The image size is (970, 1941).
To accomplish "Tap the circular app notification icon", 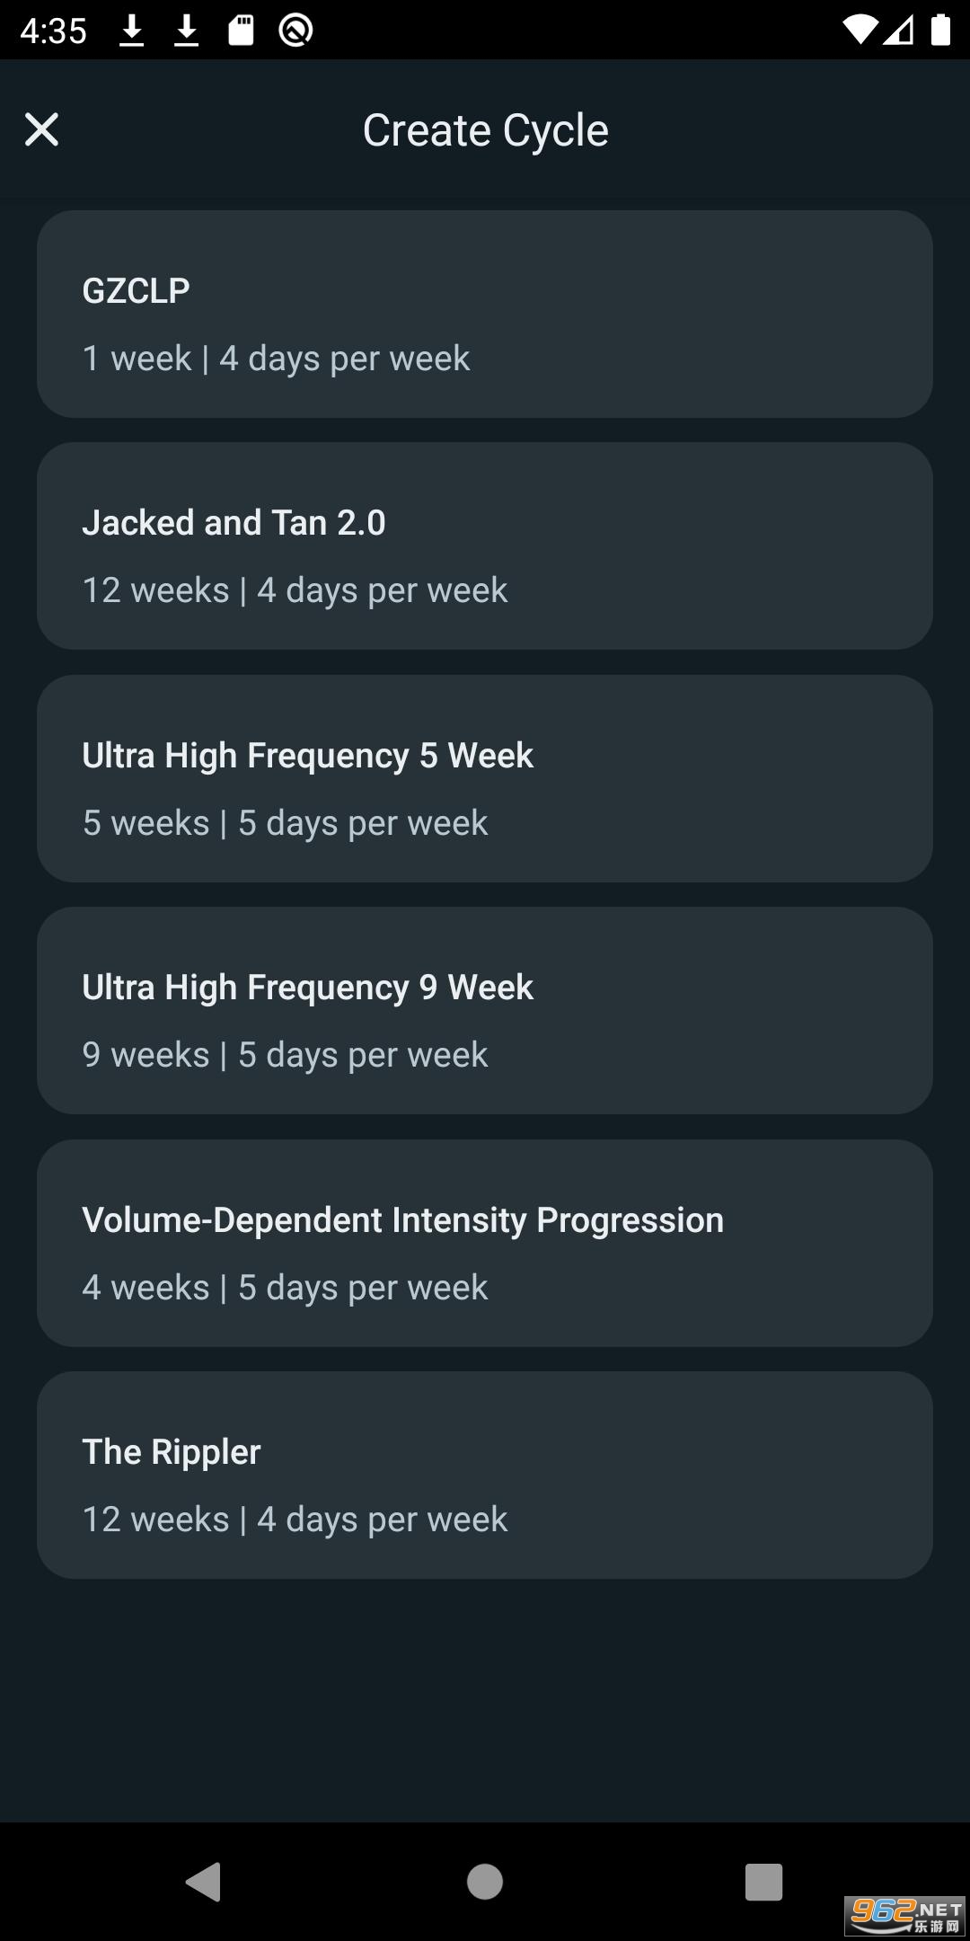I will [x=295, y=31].
